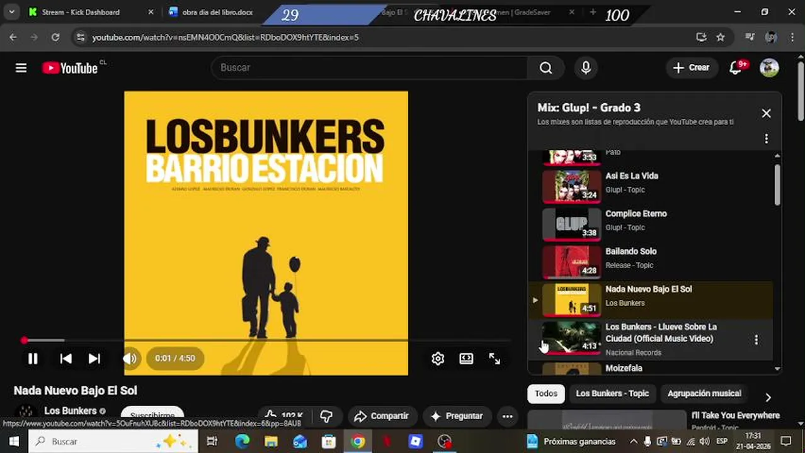Open the Así Es La Vida thumbnail

(572, 186)
